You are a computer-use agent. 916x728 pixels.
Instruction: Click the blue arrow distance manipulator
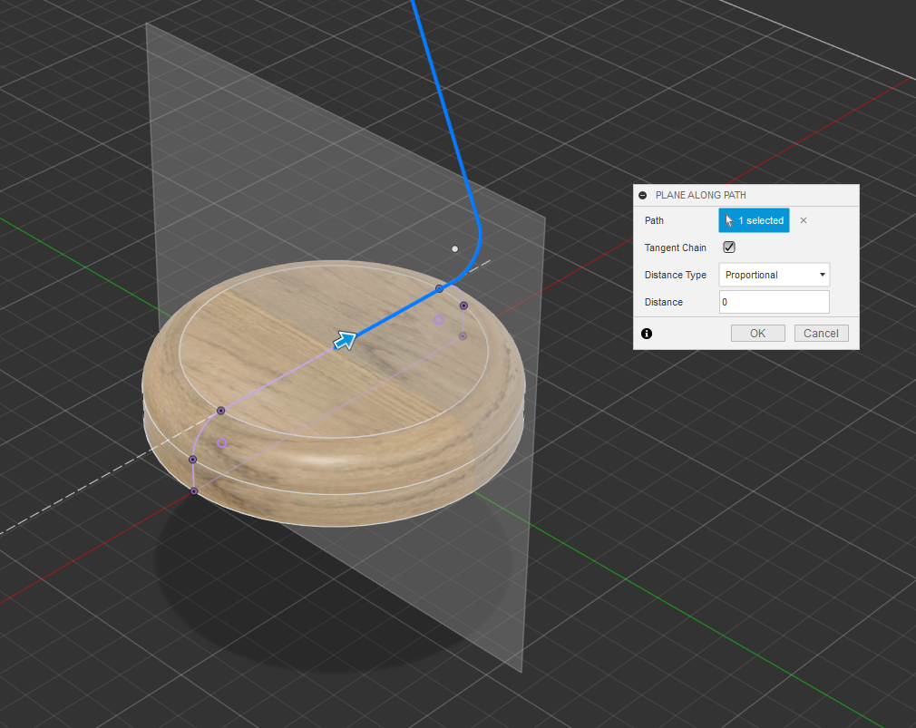[345, 340]
